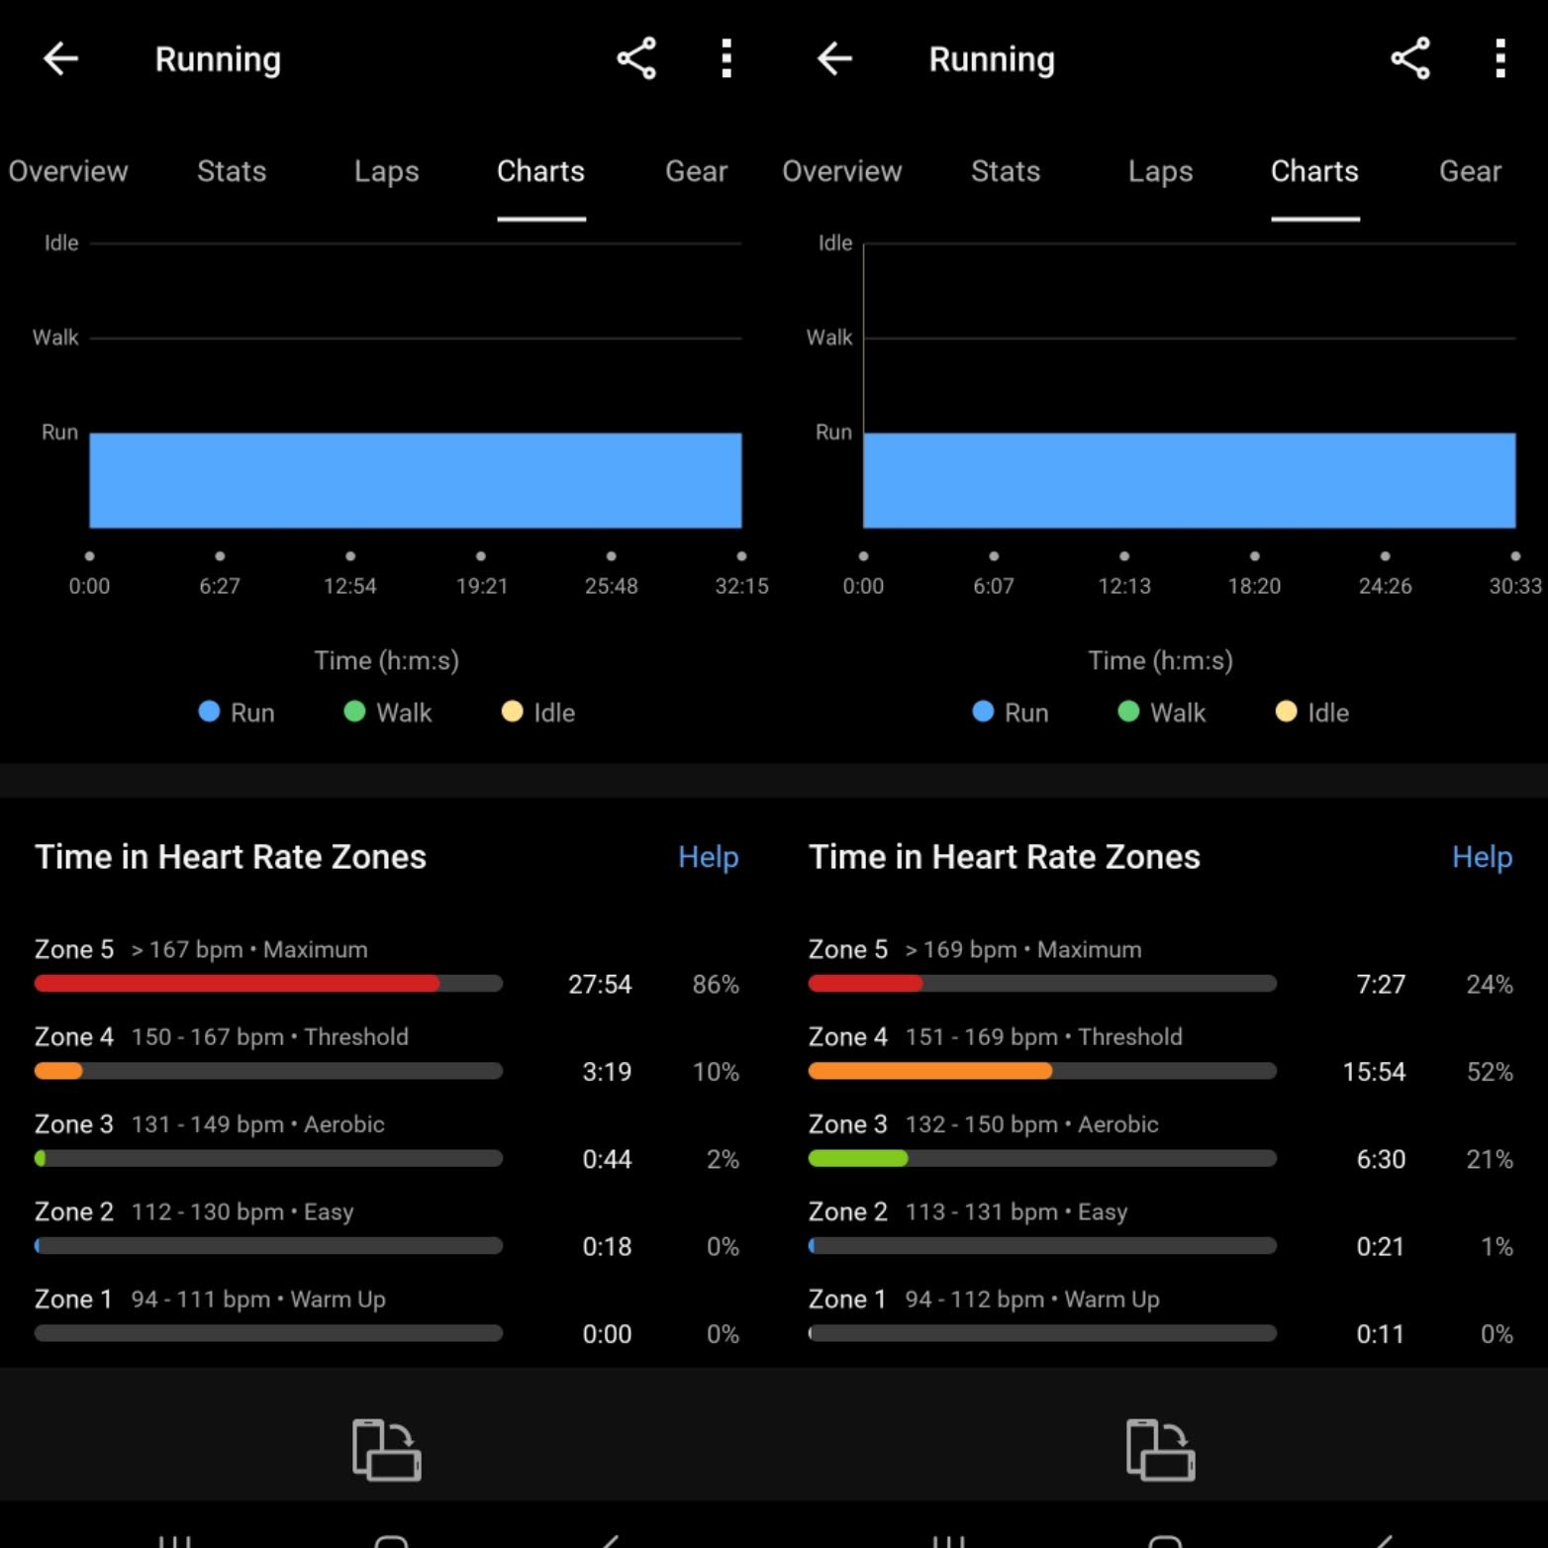Tap the 6:30 Zone 3 time value
Screen dimensions: 1548x1548
click(1381, 1158)
